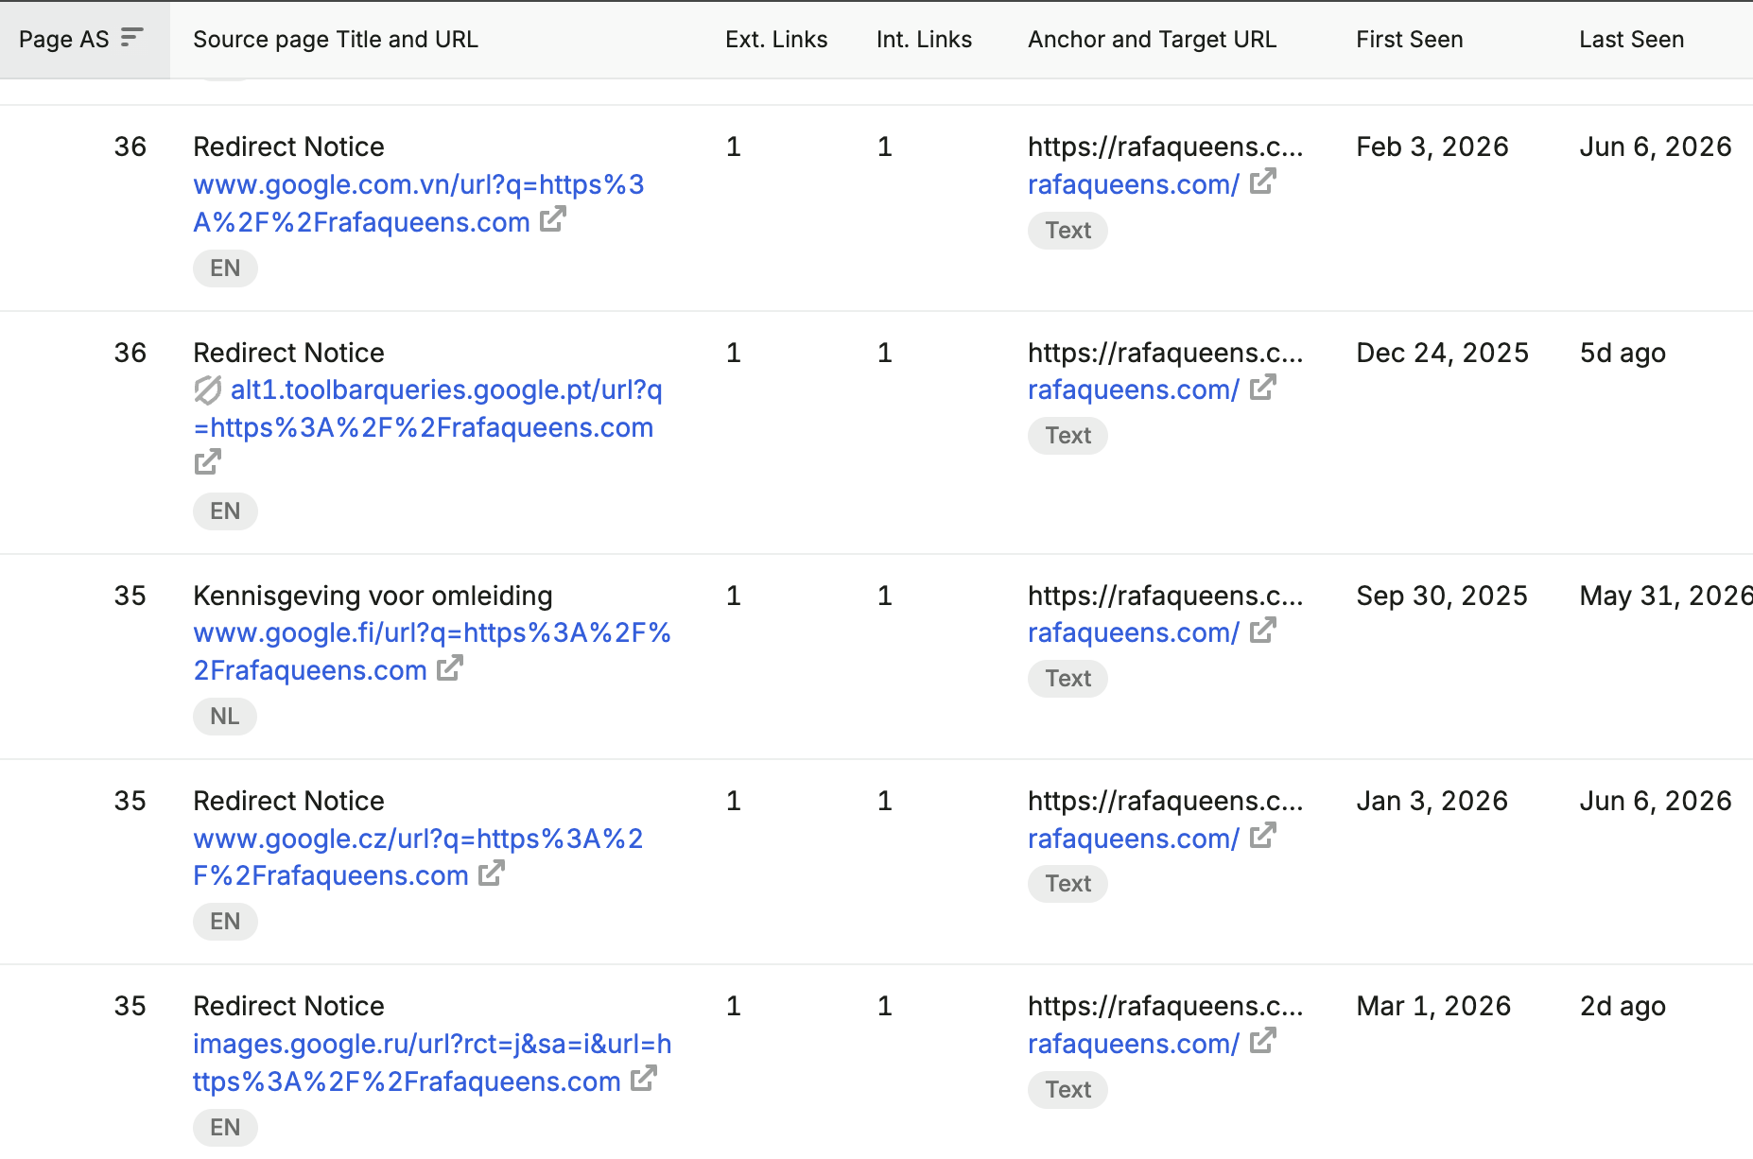This screenshot has height=1159, width=1753.
Task: Click Page AS 35 in google.fi row
Action: coord(130,596)
